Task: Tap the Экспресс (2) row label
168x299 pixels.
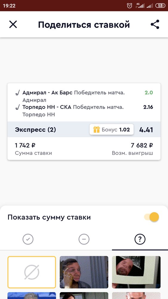Action: 36,130
